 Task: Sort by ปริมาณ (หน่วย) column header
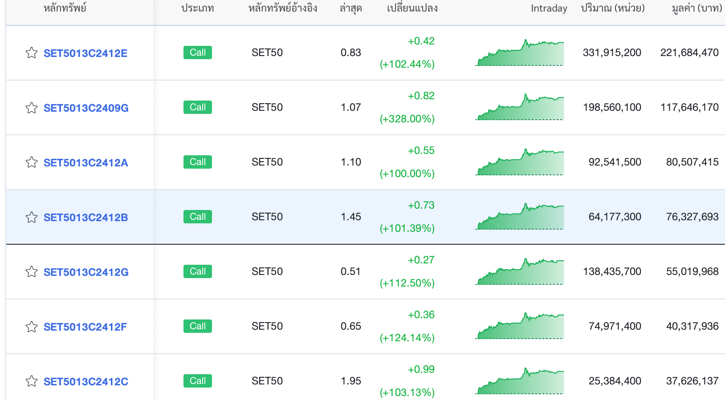613,8
